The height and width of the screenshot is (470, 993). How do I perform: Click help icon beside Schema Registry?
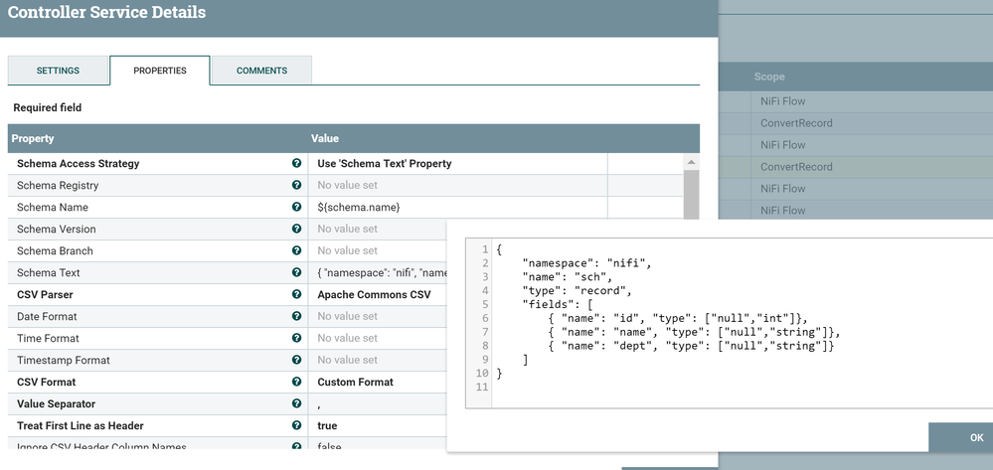(x=296, y=186)
